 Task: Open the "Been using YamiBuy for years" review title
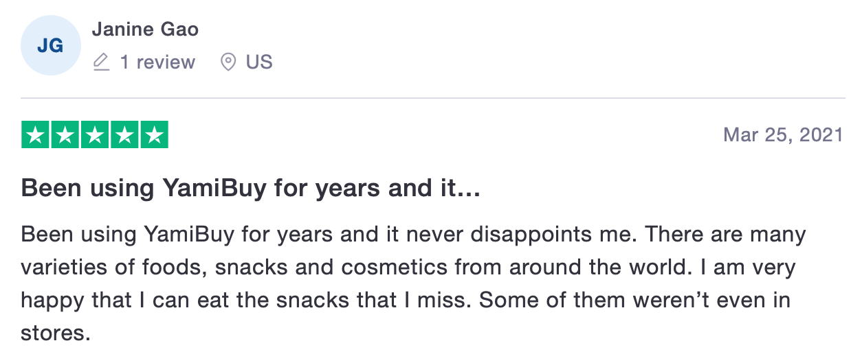[251, 189]
